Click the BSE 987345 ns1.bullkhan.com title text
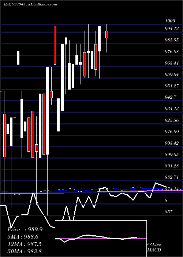This screenshot has width=183, height=257. pyautogui.click(x=30, y=4)
